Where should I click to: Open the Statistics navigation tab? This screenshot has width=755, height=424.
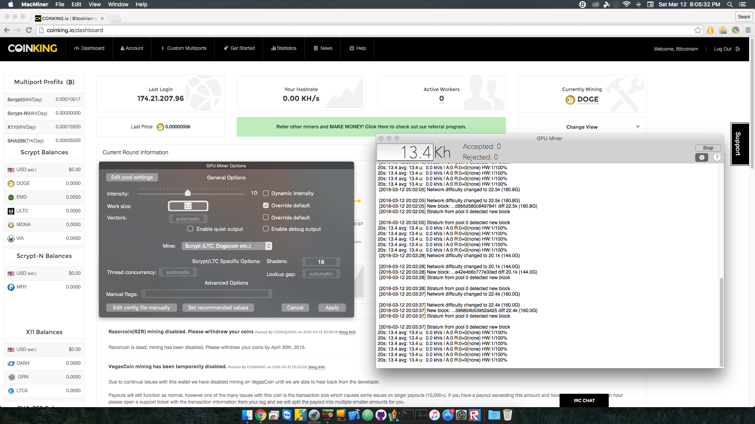[x=284, y=48]
